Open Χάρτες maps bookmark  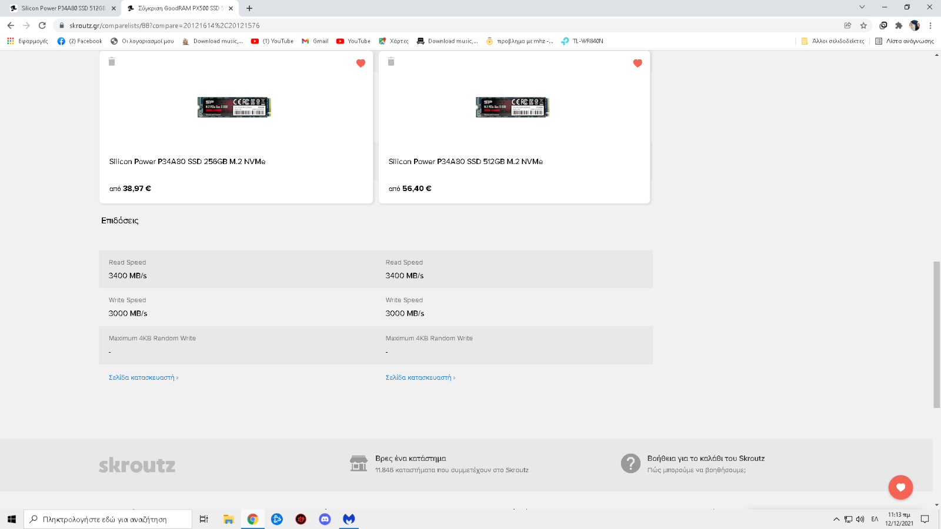coord(393,41)
